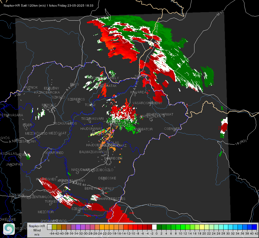Viewport: 259px width, 238px height.
Task: Click the MISKOLC city label
Action: [x=49, y=105]
